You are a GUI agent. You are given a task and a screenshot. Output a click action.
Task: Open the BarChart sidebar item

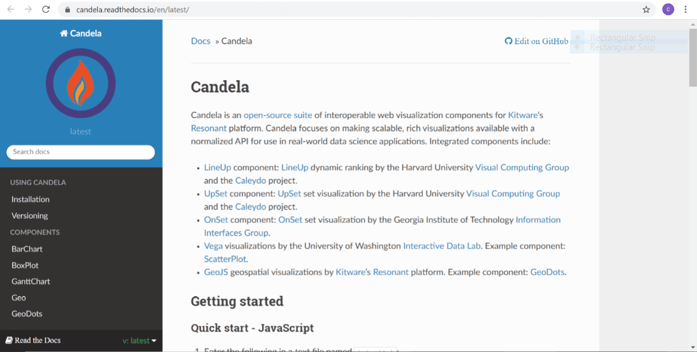click(27, 248)
